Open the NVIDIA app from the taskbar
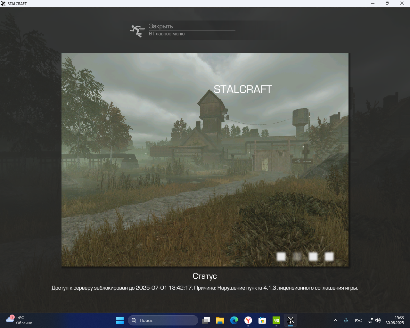Viewport: 410px width, 328px height. point(276,320)
